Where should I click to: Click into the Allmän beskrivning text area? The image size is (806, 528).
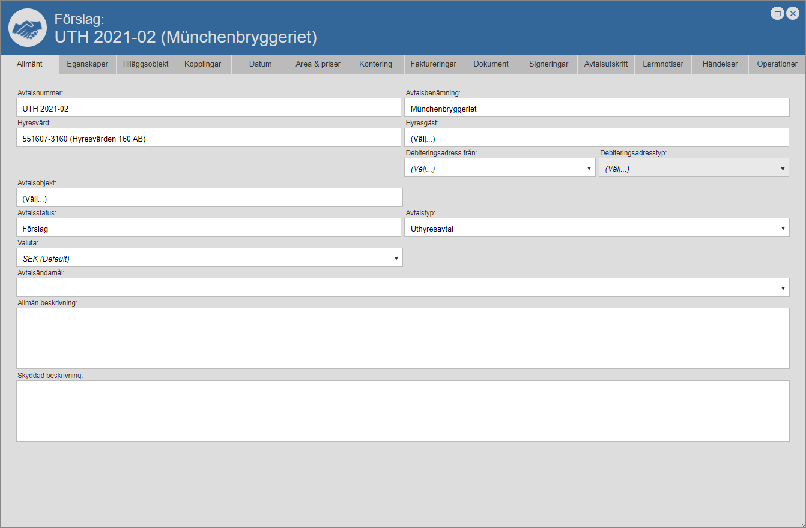[402, 338]
